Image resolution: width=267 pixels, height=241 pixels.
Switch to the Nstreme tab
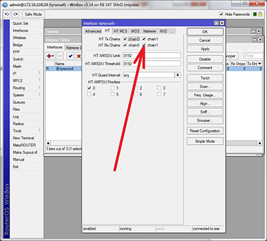coord(150,31)
